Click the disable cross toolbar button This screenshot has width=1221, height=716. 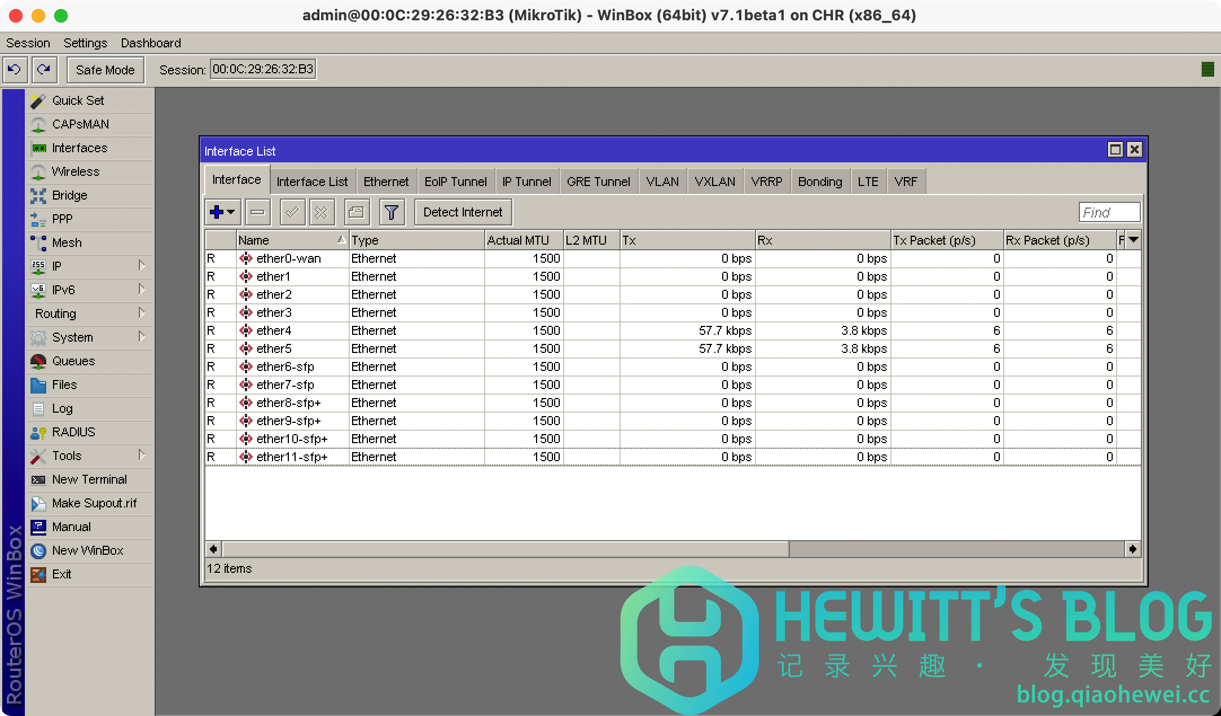322,213
